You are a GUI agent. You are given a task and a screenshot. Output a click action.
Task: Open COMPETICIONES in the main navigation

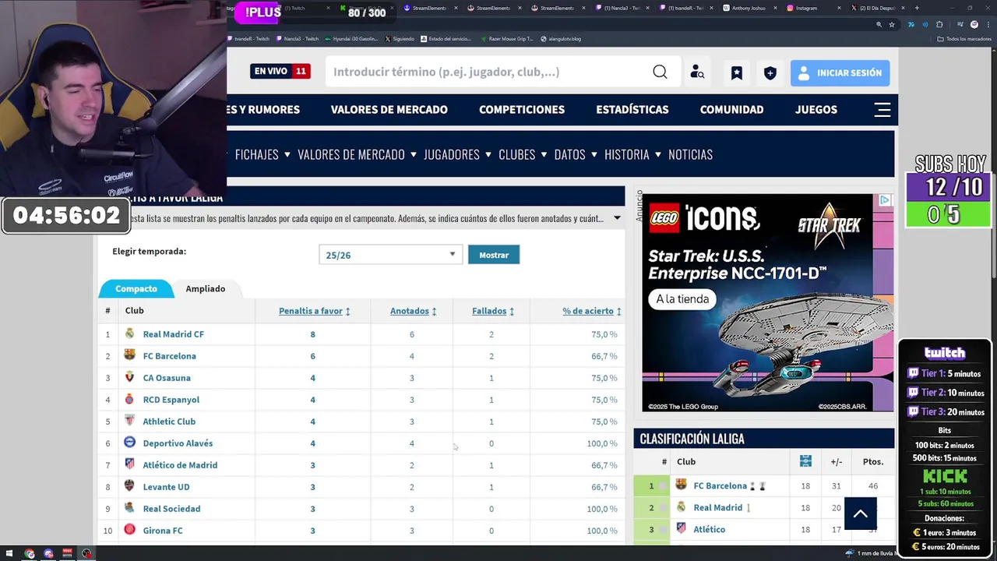pos(522,110)
